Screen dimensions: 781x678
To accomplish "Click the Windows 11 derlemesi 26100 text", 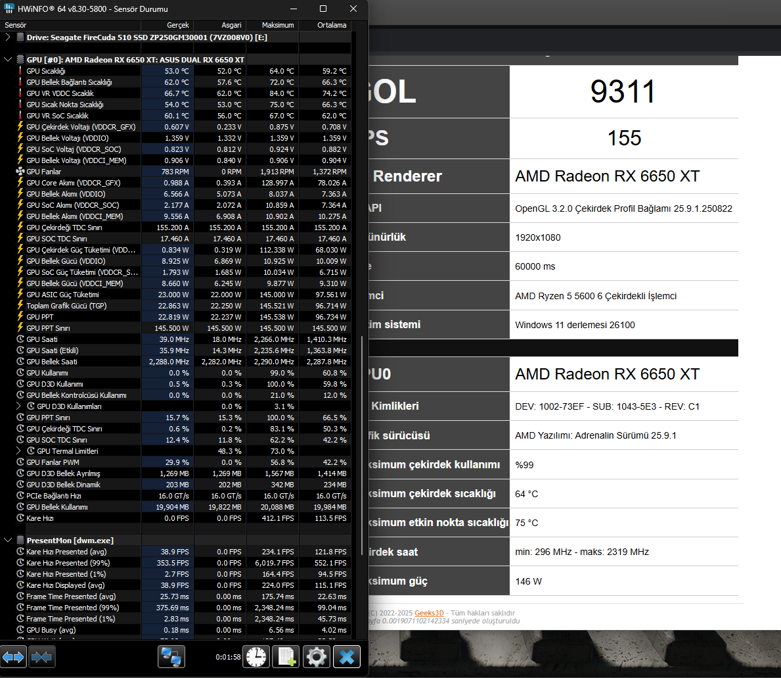I will pos(575,325).
